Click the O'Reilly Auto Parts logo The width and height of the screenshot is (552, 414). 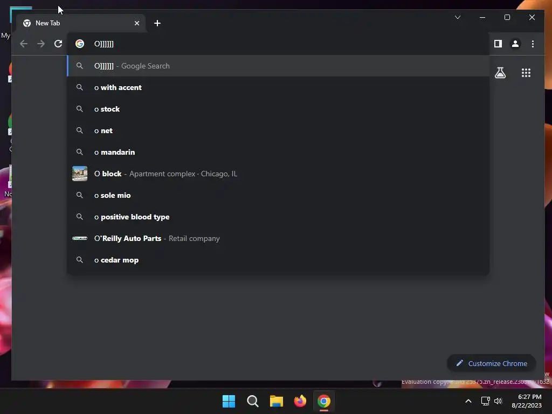[x=80, y=238]
